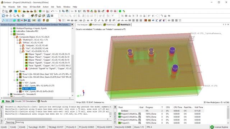Image resolution: width=230 pixels, height=129 pixels.
Task: Click the Paste clipboard icon
Action: click(x=67, y=11)
